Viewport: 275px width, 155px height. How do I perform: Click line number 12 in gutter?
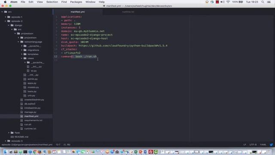click(55, 56)
